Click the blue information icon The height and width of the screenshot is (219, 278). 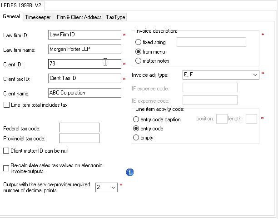coord(130,172)
